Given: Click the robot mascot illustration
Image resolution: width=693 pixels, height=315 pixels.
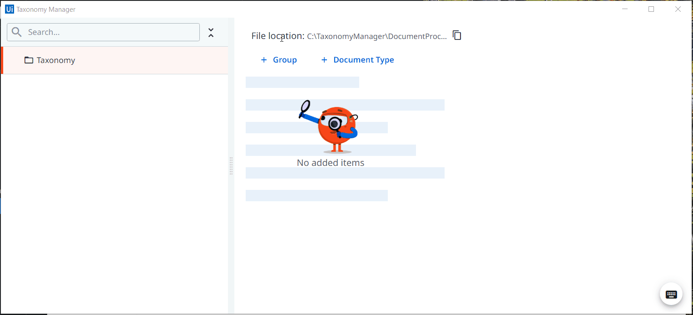Looking at the screenshot, I should tap(330, 127).
